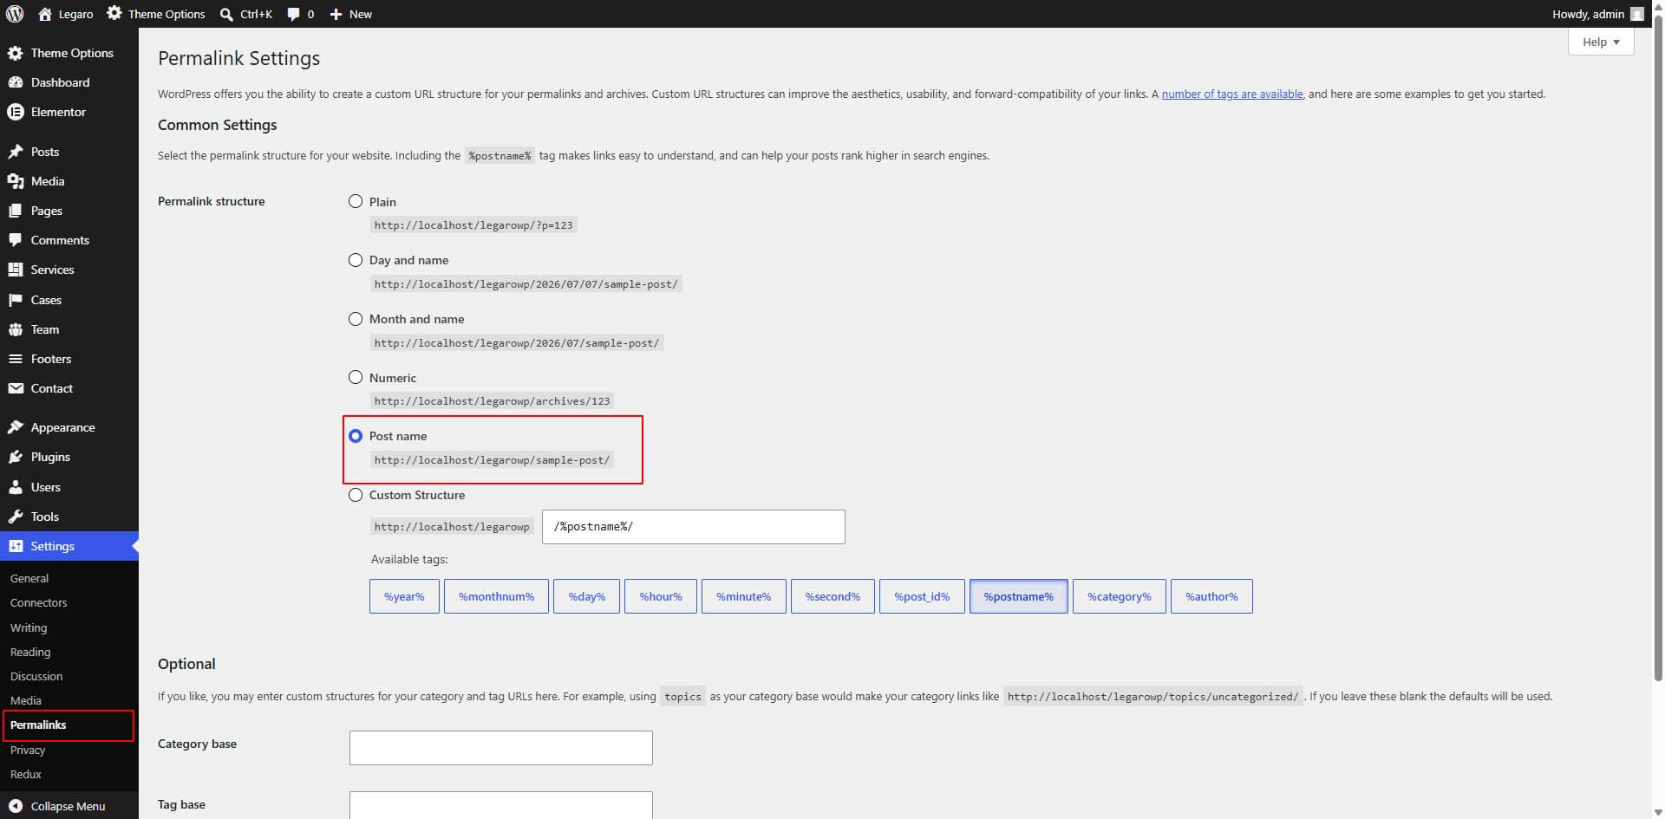Screen dimensions: 1665x819
Task: Click the Posts pin icon
Action: [x=16, y=152]
